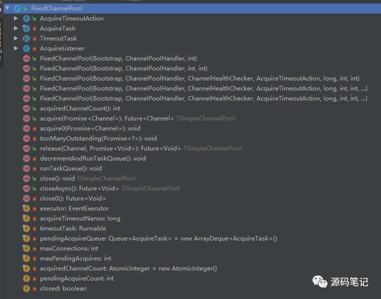381x299 pixels.
Task: Click the FixedChannelPool class icon
Action: click(16, 8)
